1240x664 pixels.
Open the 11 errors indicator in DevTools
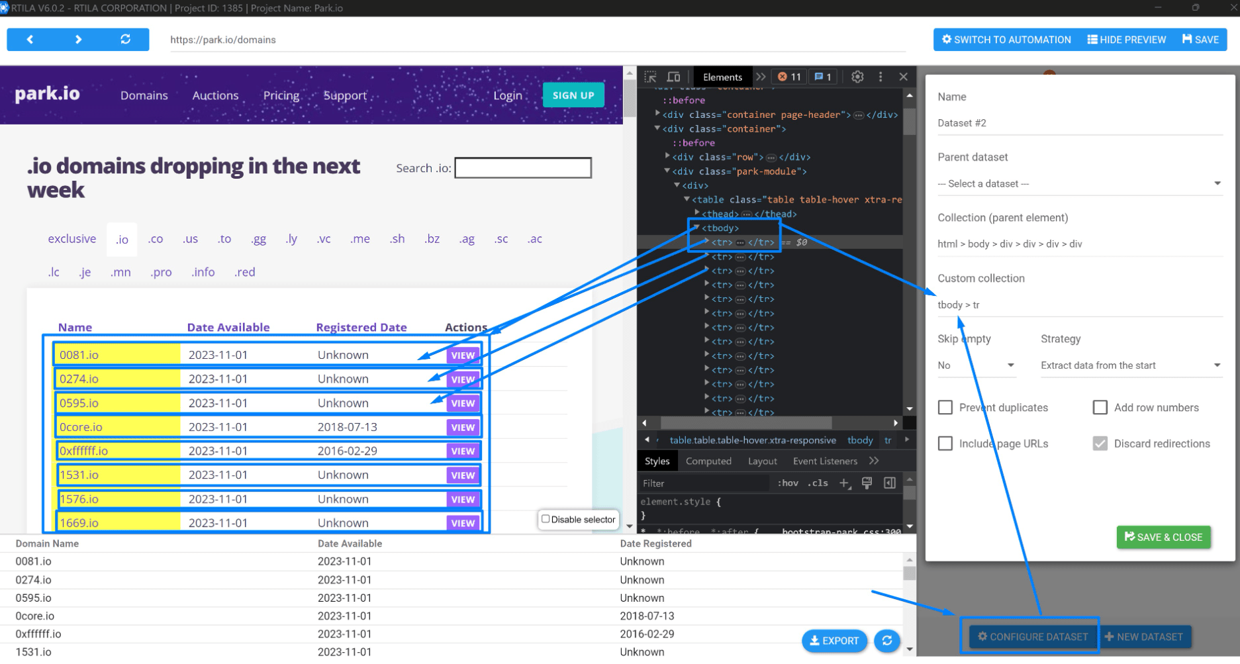(x=789, y=77)
